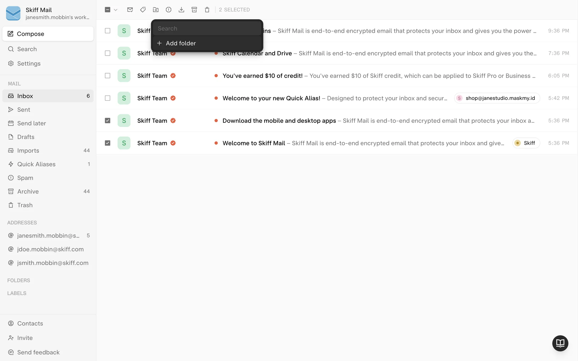Open the Quick Aliases mailbox
Image resolution: width=578 pixels, height=361 pixels.
(36, 164)
